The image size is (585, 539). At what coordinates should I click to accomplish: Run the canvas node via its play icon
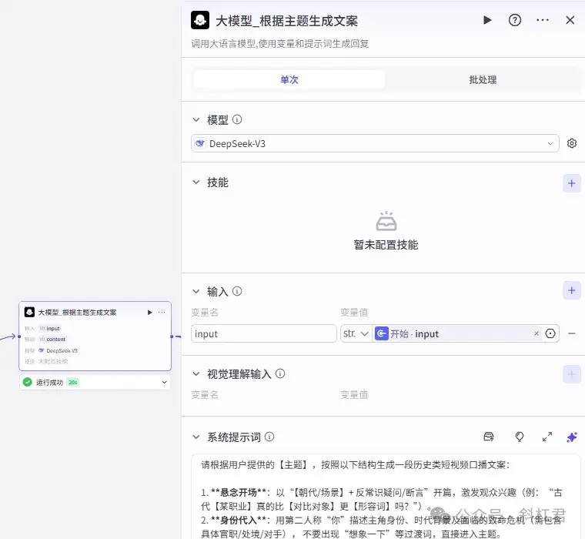coord(149,313)
